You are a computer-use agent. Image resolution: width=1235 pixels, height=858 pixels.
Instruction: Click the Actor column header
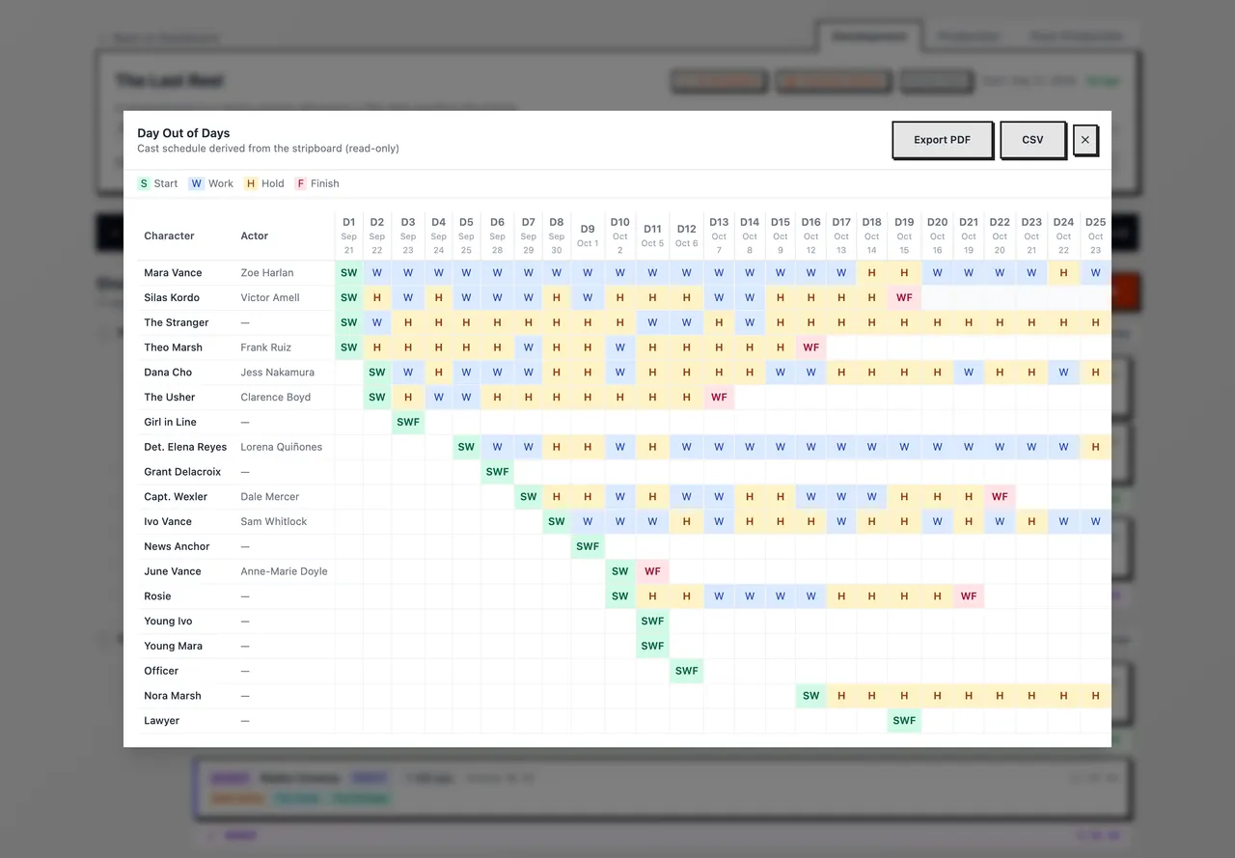(x=255, y=235)
